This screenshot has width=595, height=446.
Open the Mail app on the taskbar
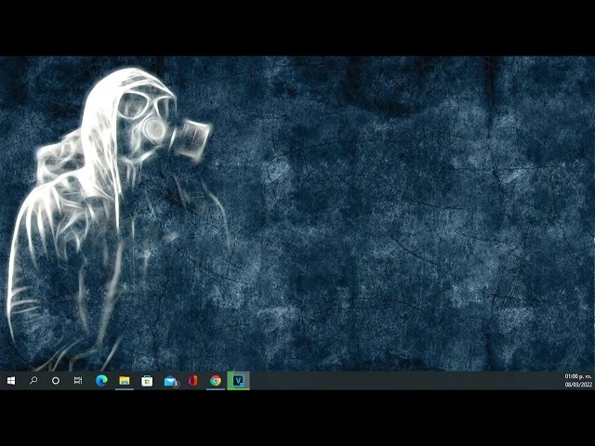point(170,380)
